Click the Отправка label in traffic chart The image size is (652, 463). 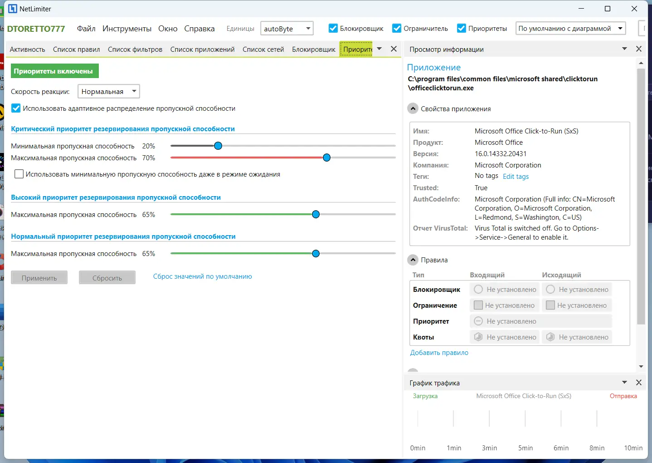pos(623,396)
